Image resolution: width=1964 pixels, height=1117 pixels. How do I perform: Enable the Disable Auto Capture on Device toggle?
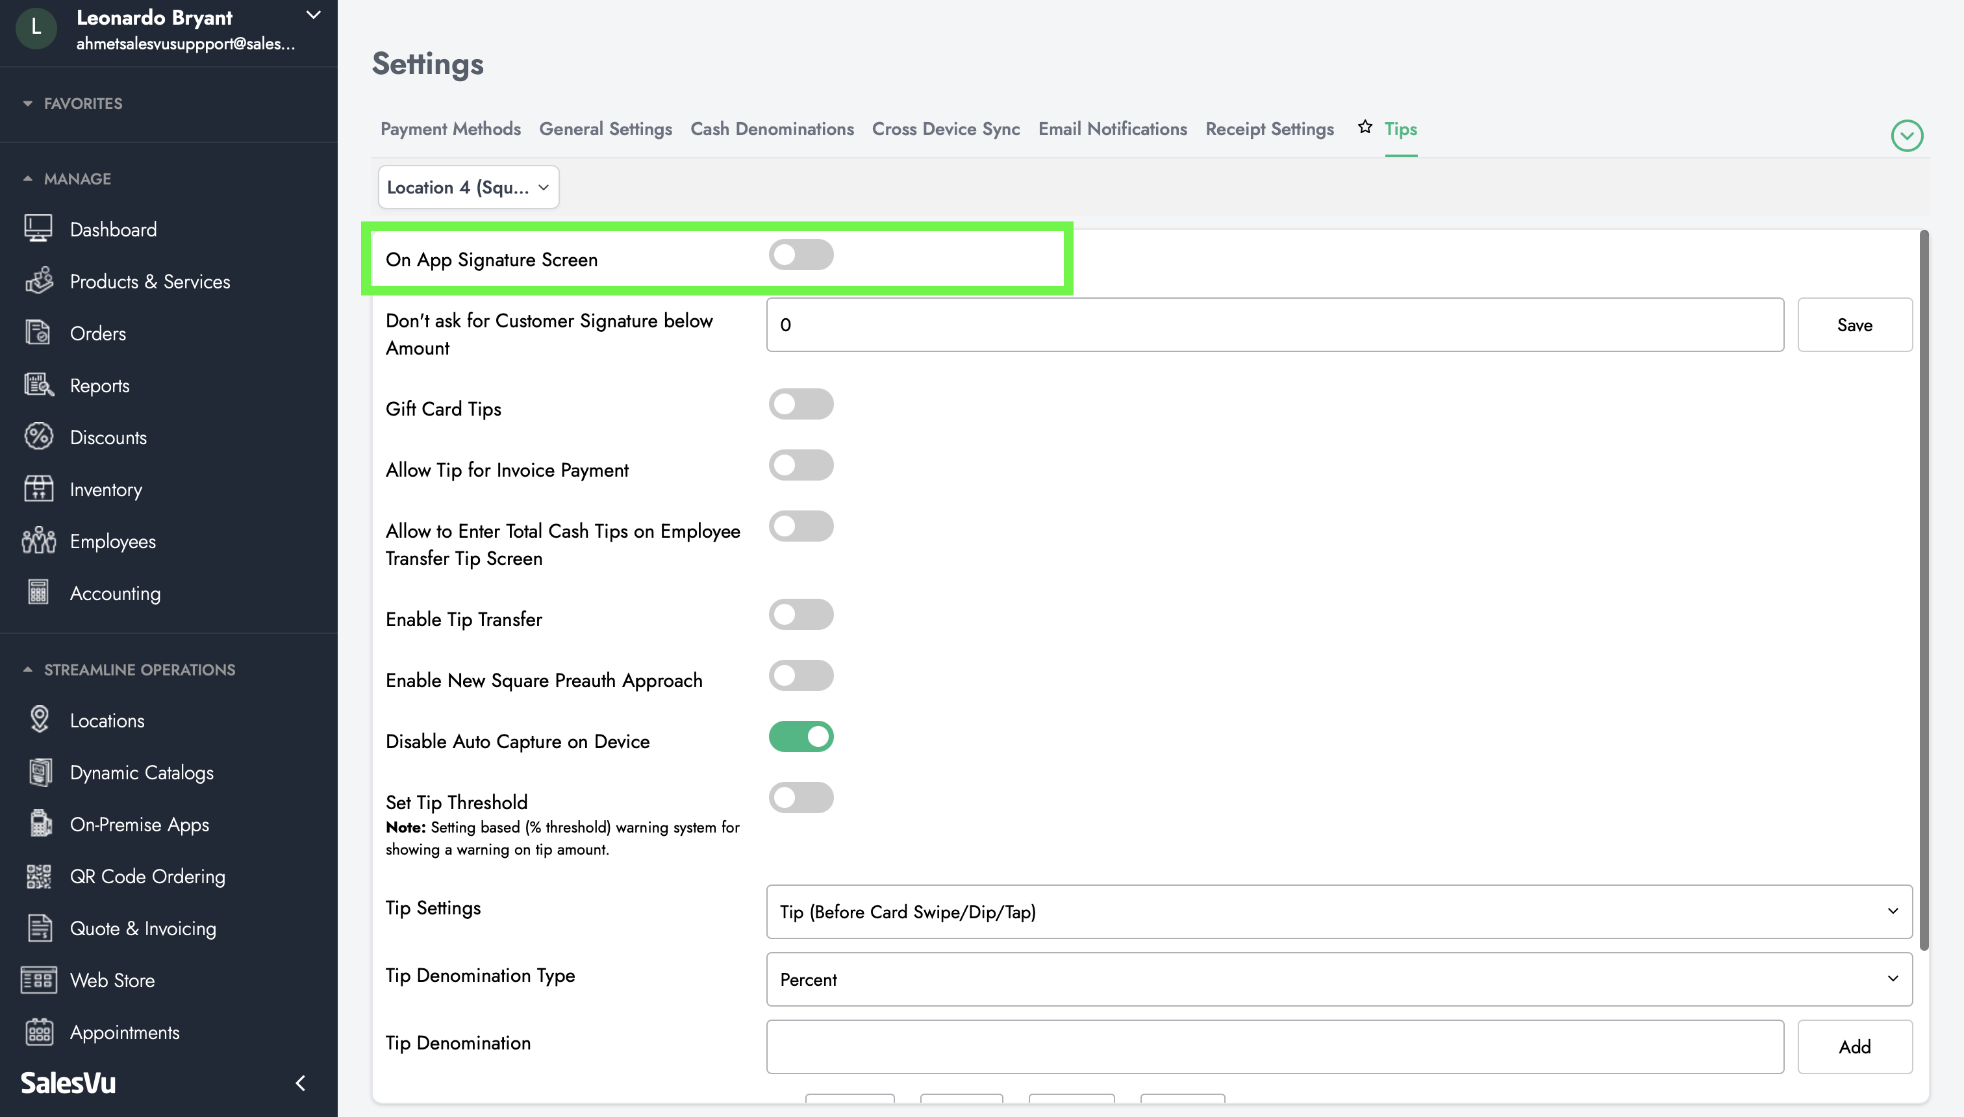point(801,736)
